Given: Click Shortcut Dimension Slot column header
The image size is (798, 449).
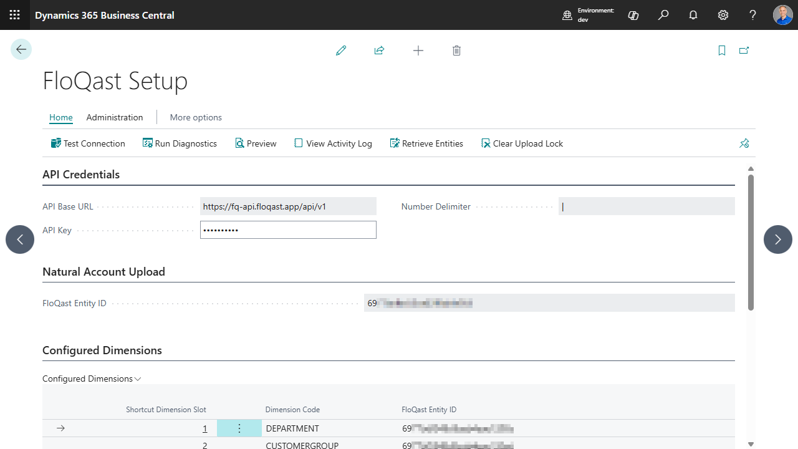Looking at the screenshot, I should click(x=166, y=410).
